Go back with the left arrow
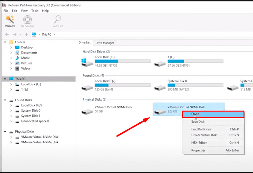 pos(7,34)
